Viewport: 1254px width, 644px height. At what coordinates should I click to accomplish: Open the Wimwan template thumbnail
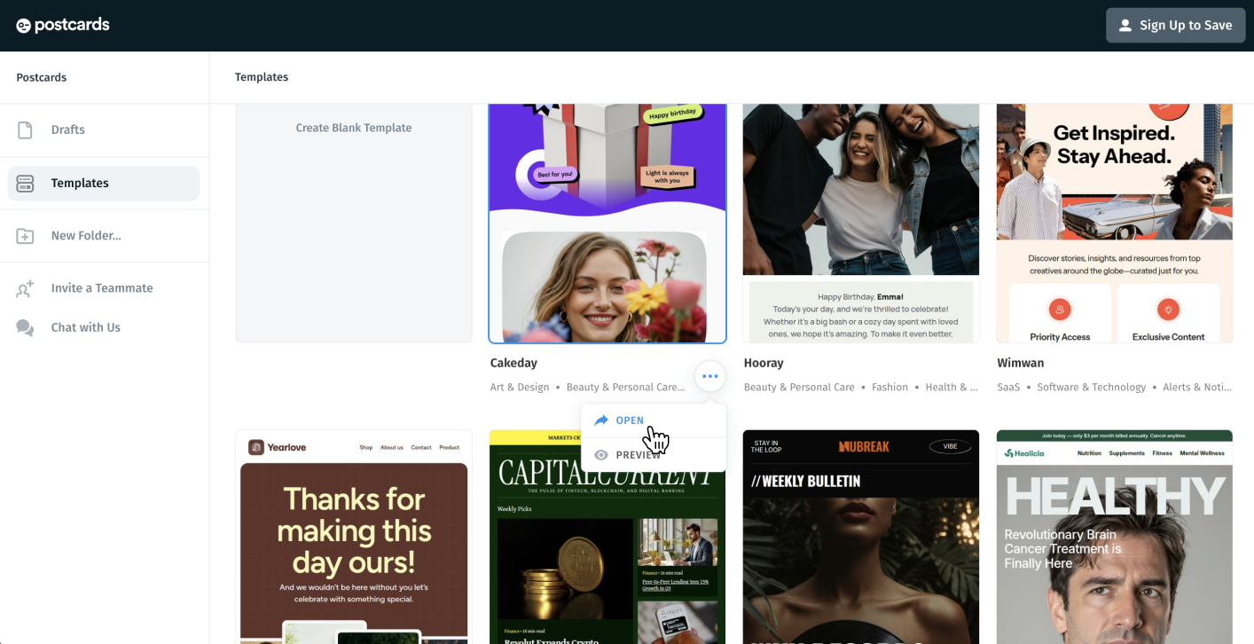point(1115,223)
